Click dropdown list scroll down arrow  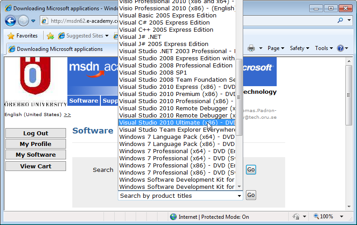pyautogui.click(x=239, y=187)
